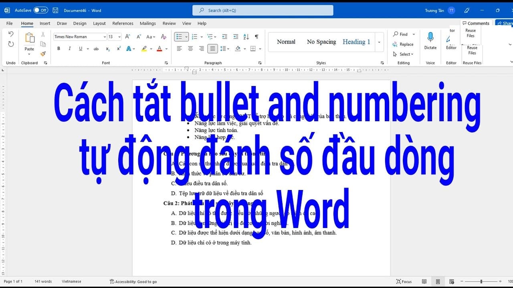The image size is (513, 288).
Task: Toggle Underline formatting
Action: point(81,49)
